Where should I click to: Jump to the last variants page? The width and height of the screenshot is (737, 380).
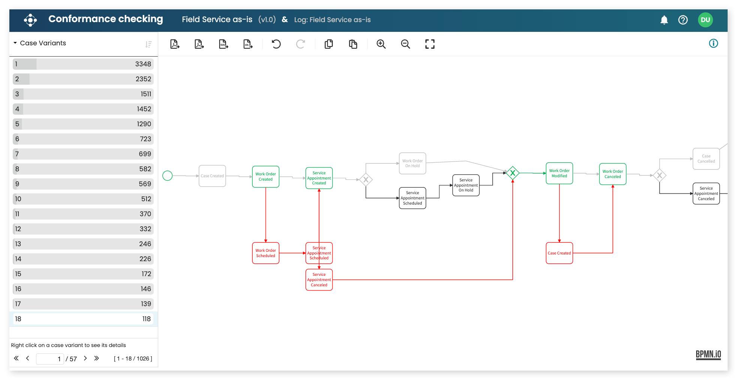96,358
